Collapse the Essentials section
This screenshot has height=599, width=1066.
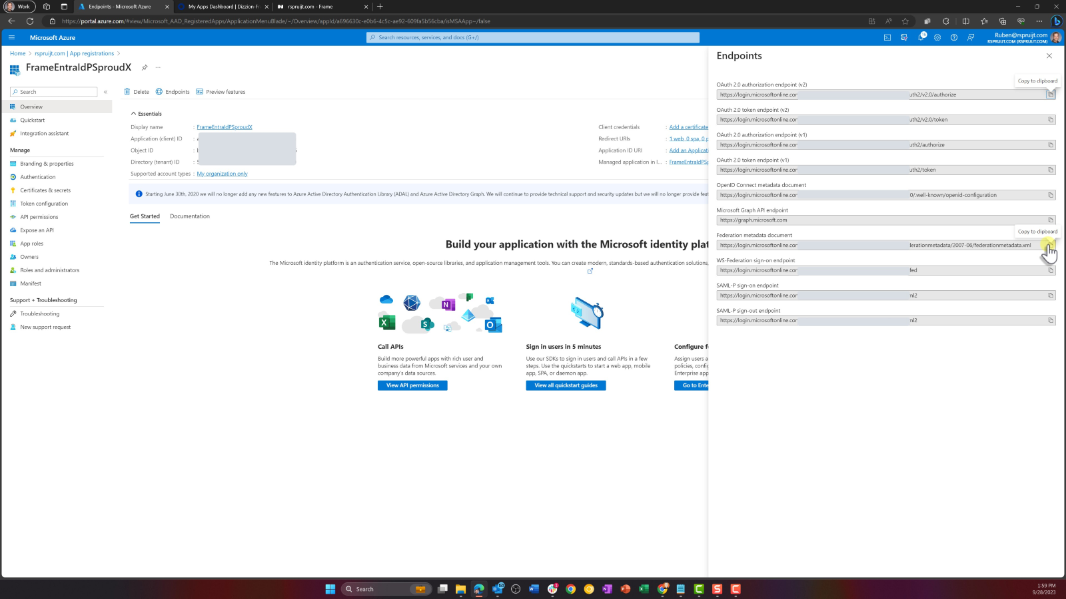(x=133, y=114)
